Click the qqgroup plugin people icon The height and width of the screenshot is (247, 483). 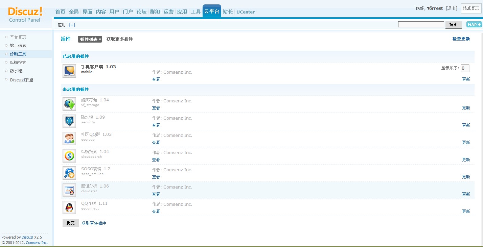coord(69,139)
